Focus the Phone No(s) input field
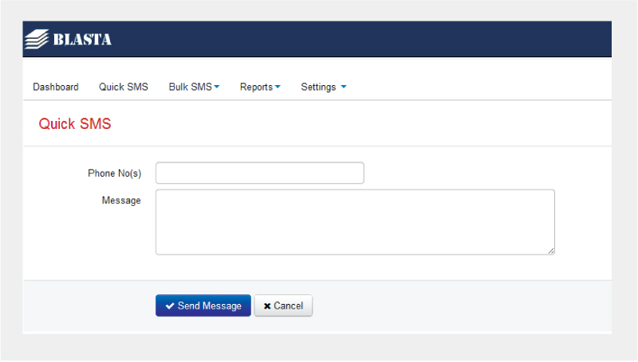The width and height of the screenshot is (638, 362). [x=260, y=173]
